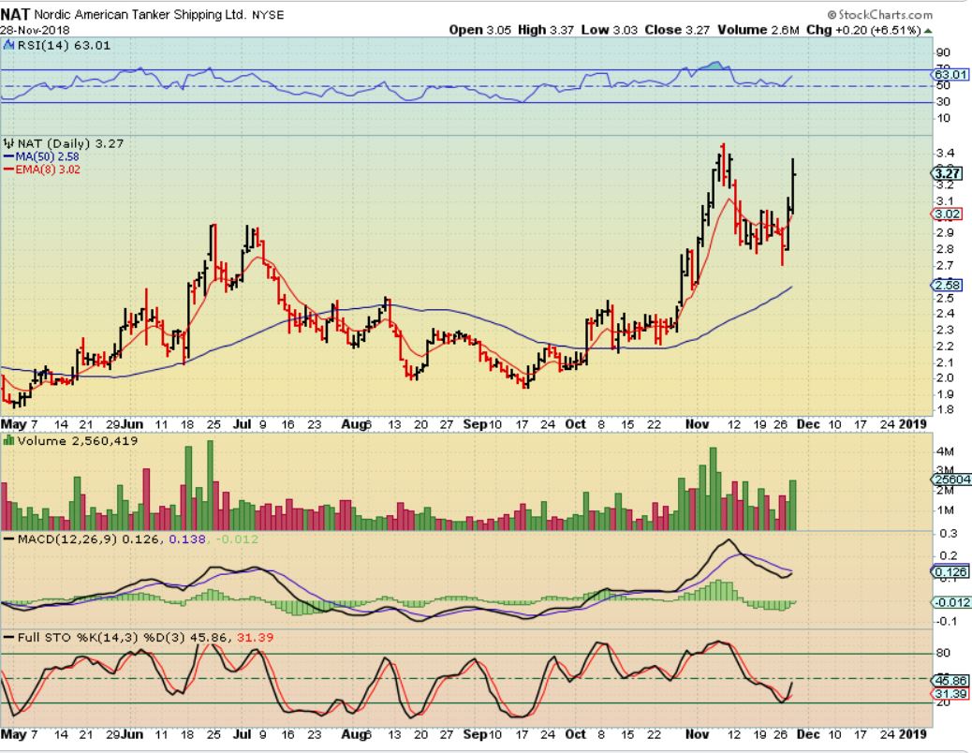Image resolution: width=972 pixels, height=753 pixels.
Task: Click the 90 level on RSI axis
Action: (x=943, y=52)
